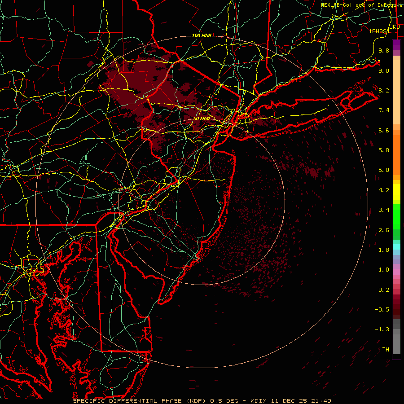Click the 3.4 value on the legend
This screenshot has width=404, height=404.
(384, 210)
